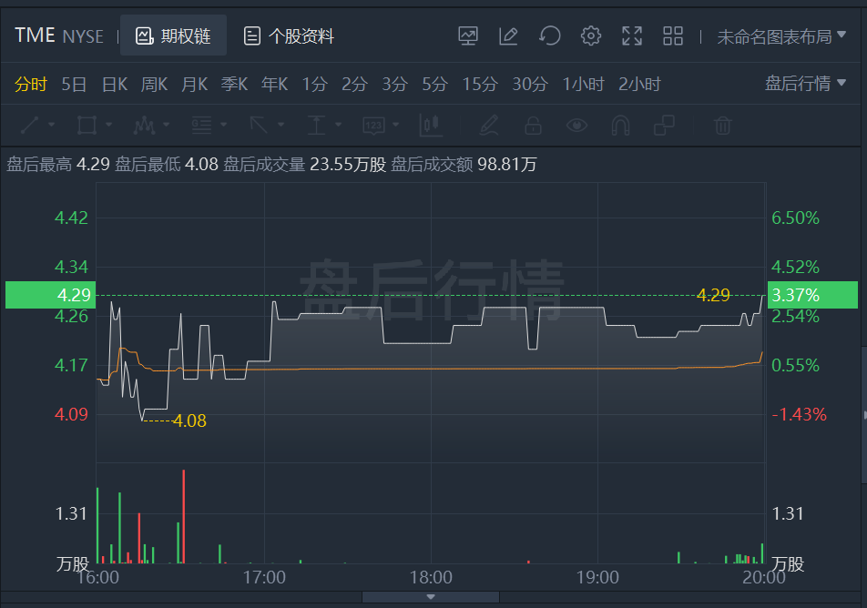The height and width of the screenshot is (608, 867).
Task: Switch to the 季K chart
Action: [x=234, y=84]
